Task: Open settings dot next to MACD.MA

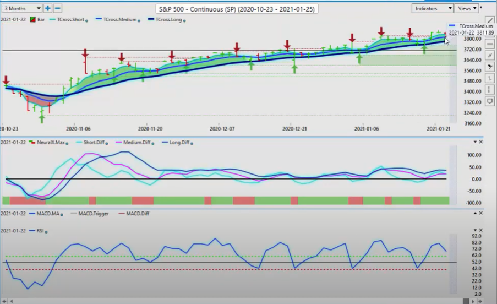Action: (62, 215)
